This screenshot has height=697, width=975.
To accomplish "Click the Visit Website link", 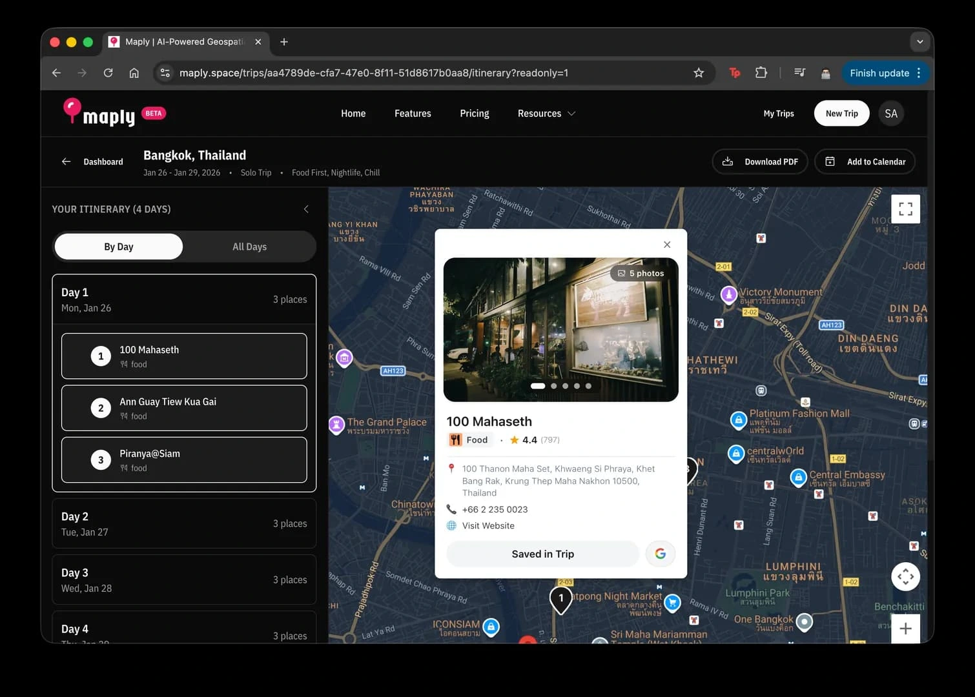I will pyautogui.click(x=488, y=526).
